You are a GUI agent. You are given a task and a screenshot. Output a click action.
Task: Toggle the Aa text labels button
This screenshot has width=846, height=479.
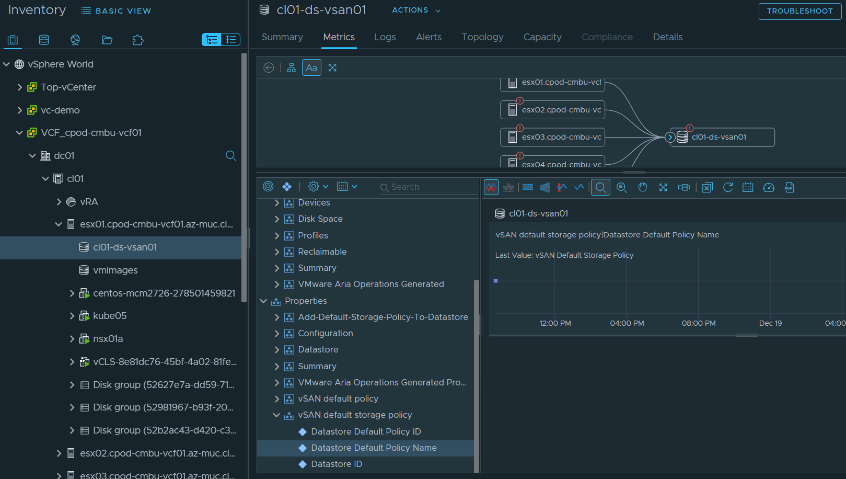(x=311, y=67)
